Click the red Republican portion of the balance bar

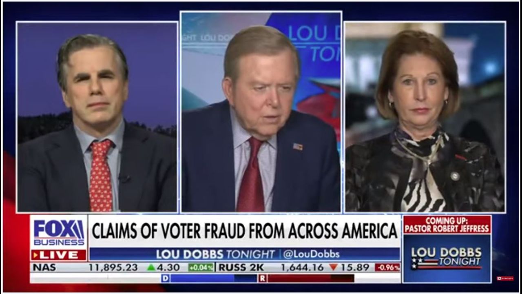coord(311,278)
